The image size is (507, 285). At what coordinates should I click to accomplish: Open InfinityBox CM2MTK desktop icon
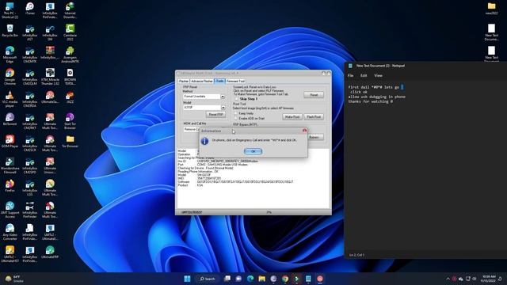point(30,55)
